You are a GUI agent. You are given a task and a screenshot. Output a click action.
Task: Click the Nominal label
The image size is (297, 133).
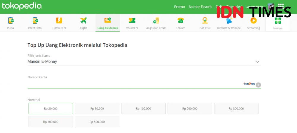click(x=34, y=100)
